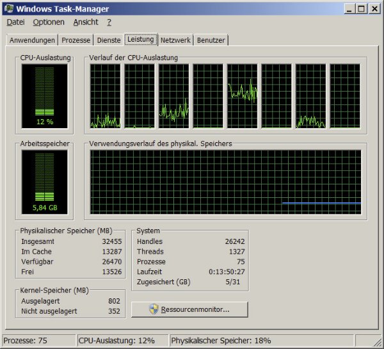Switch to the Netzwerk tab
Screen dimensions: 384x349
[x=175, y=40]
